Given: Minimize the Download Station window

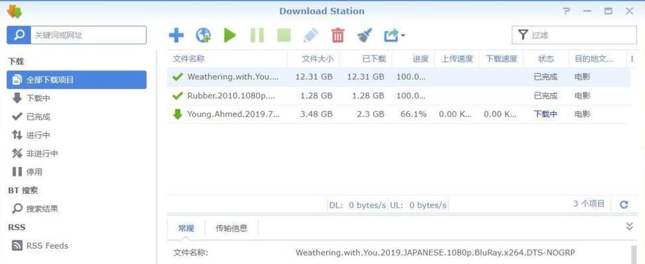Looking at the screenshot, I should [x=587, y=11].
